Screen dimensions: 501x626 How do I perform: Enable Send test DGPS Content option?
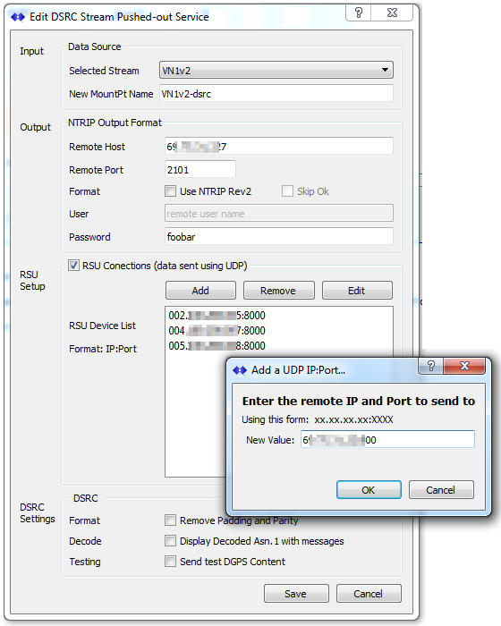coord(171,562)
